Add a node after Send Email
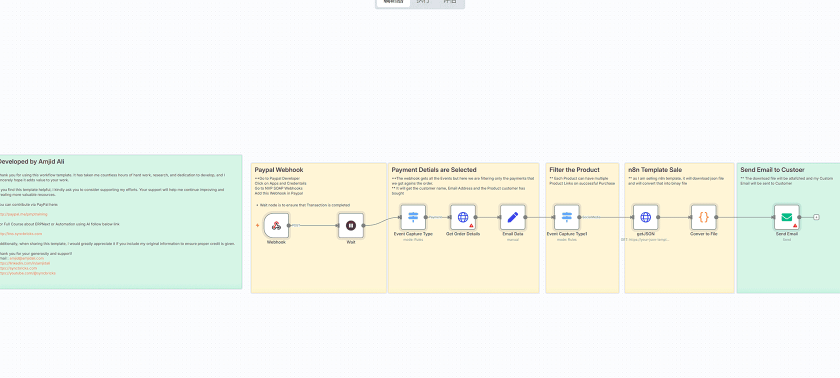Screen dimensions: 840x378 click(816, 217)
